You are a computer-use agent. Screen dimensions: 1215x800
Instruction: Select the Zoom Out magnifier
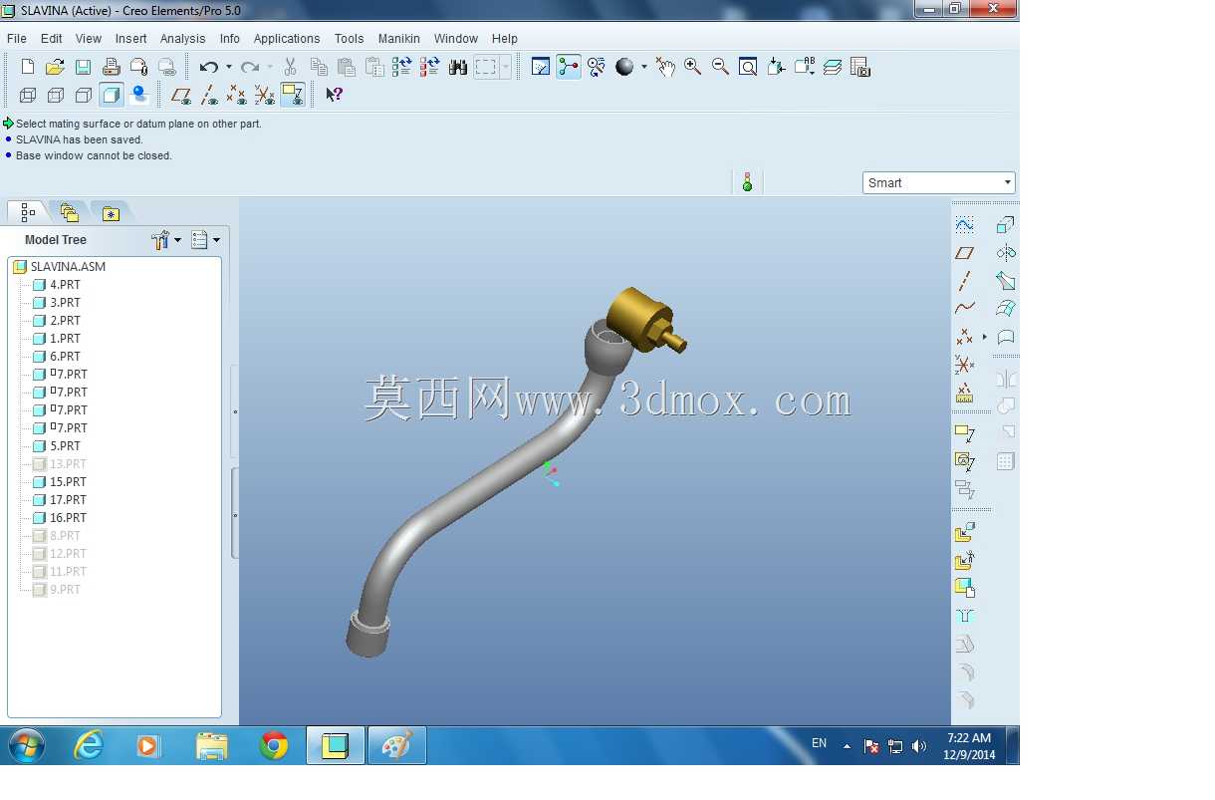pyautogui.click(x=721, y=67)
